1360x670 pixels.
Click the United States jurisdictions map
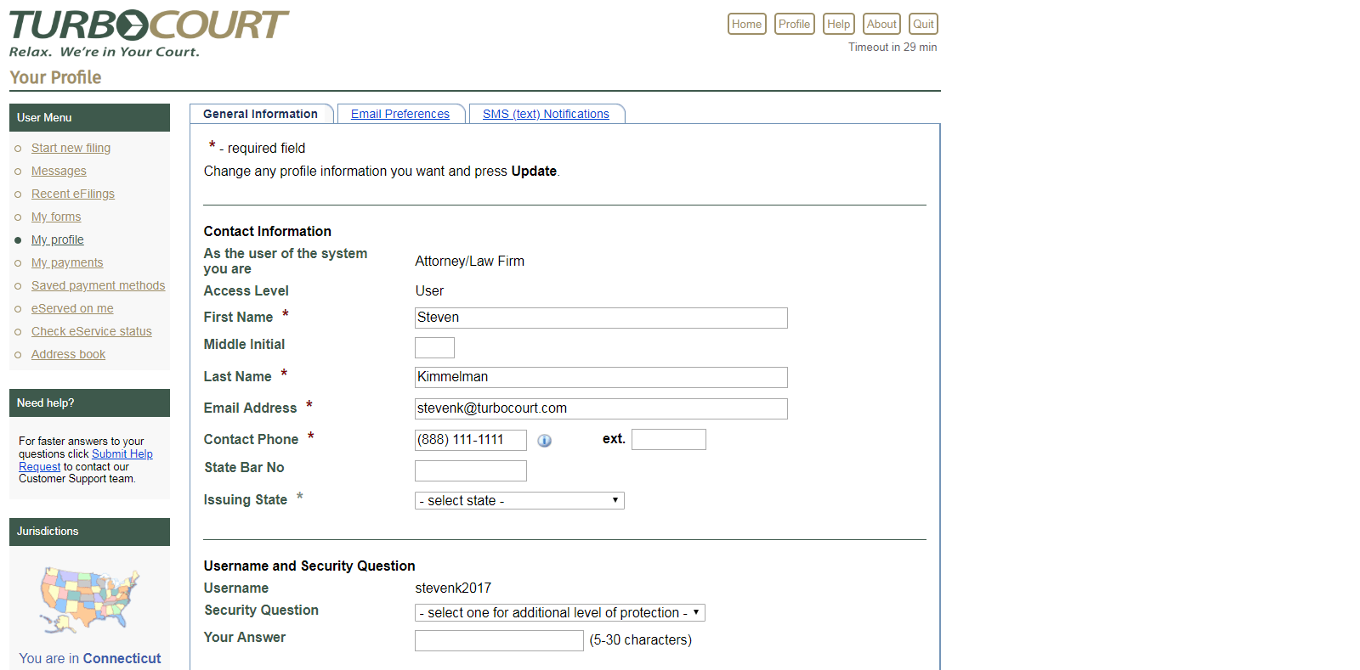89,600
